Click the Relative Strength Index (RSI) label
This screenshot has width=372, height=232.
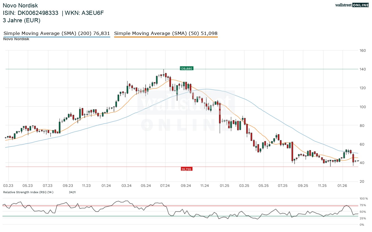[x=28, y=192]
